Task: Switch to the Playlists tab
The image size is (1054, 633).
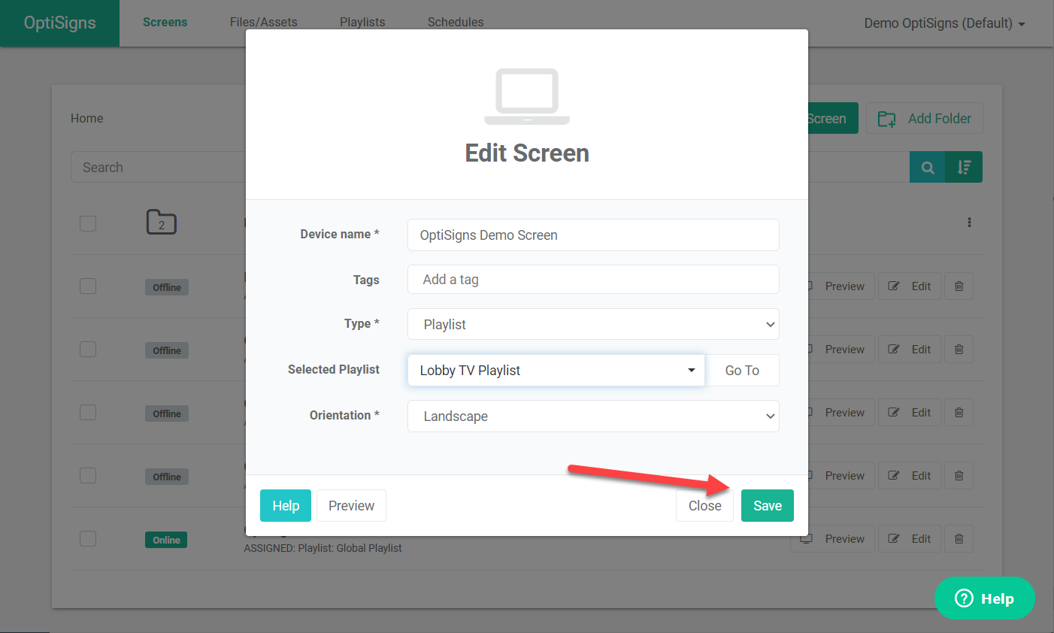Action: [x=362, y=22]
